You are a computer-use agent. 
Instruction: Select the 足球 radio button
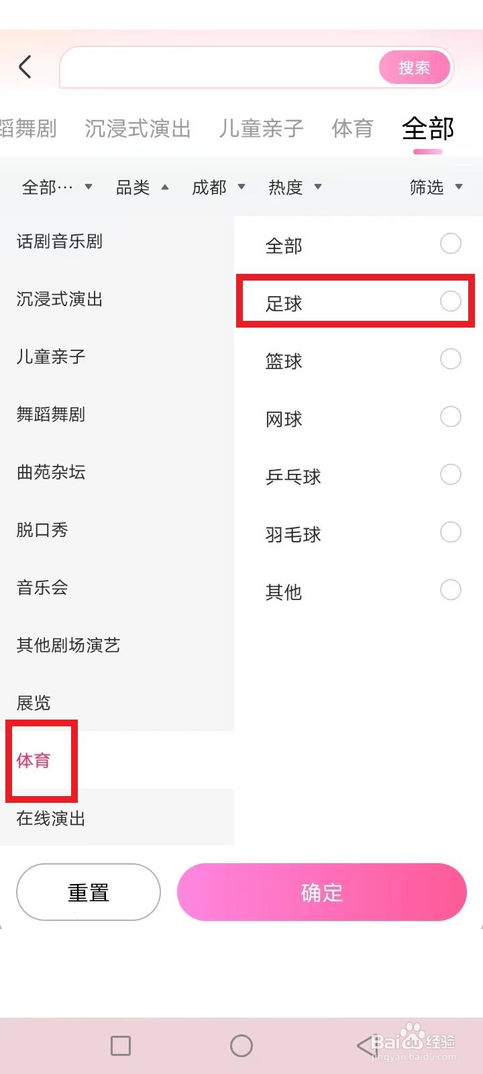(x=450, y=301)
